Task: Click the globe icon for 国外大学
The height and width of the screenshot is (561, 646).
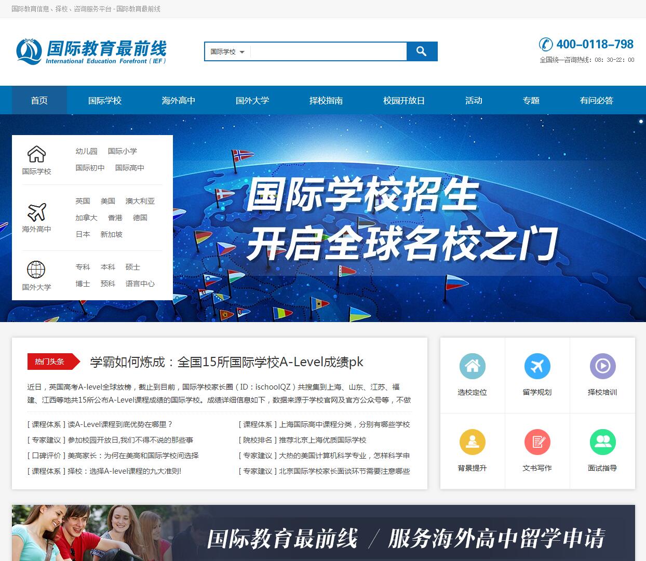Action: tap(36, 270)
